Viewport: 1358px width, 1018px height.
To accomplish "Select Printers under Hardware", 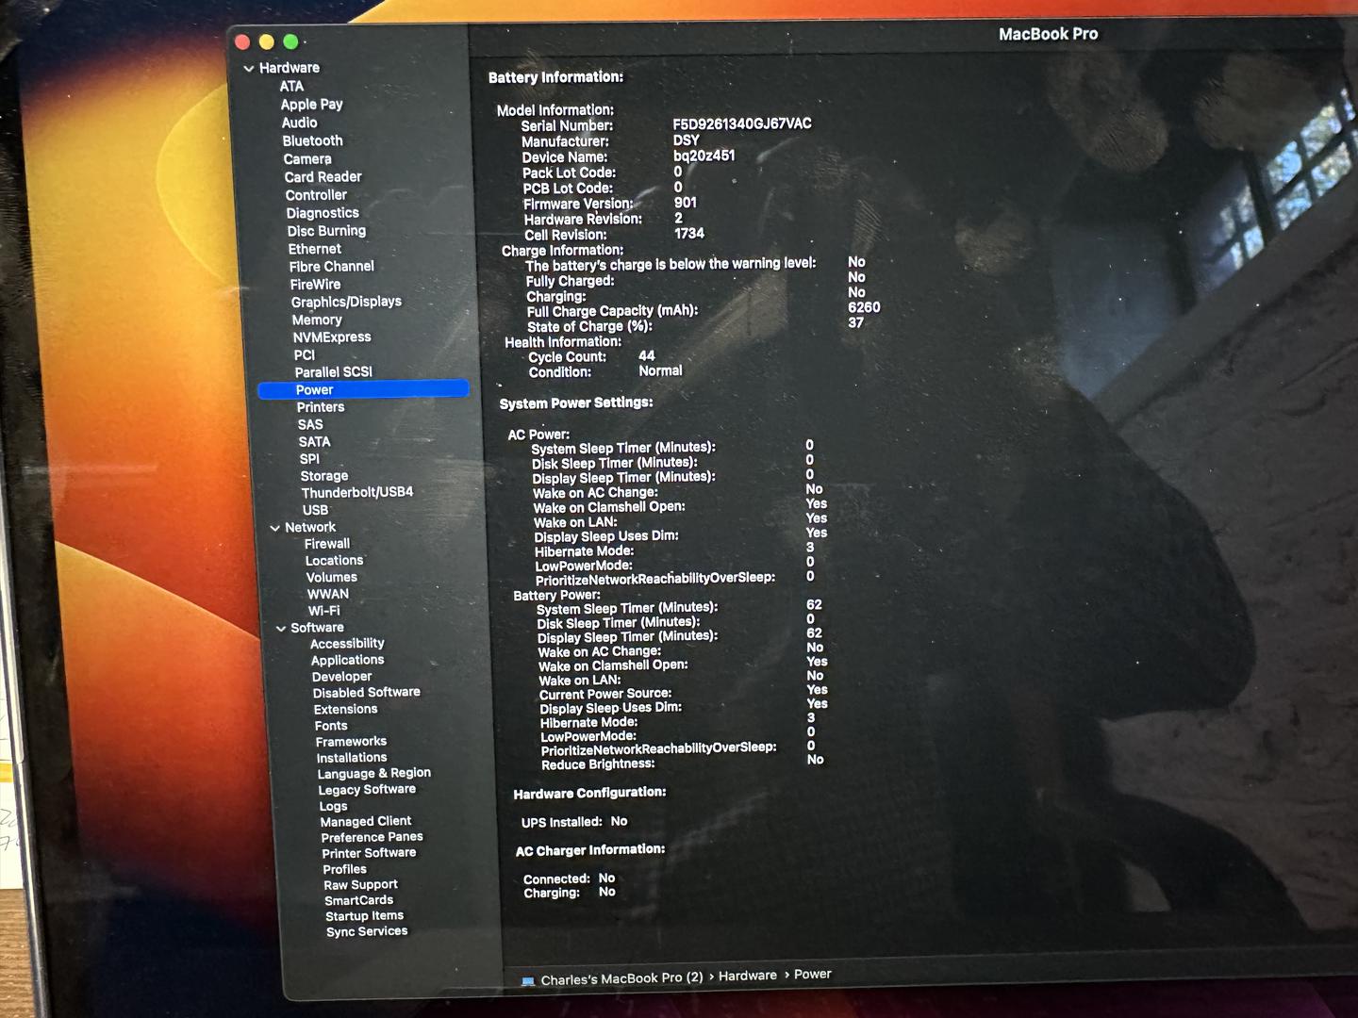I will point(321,407).
